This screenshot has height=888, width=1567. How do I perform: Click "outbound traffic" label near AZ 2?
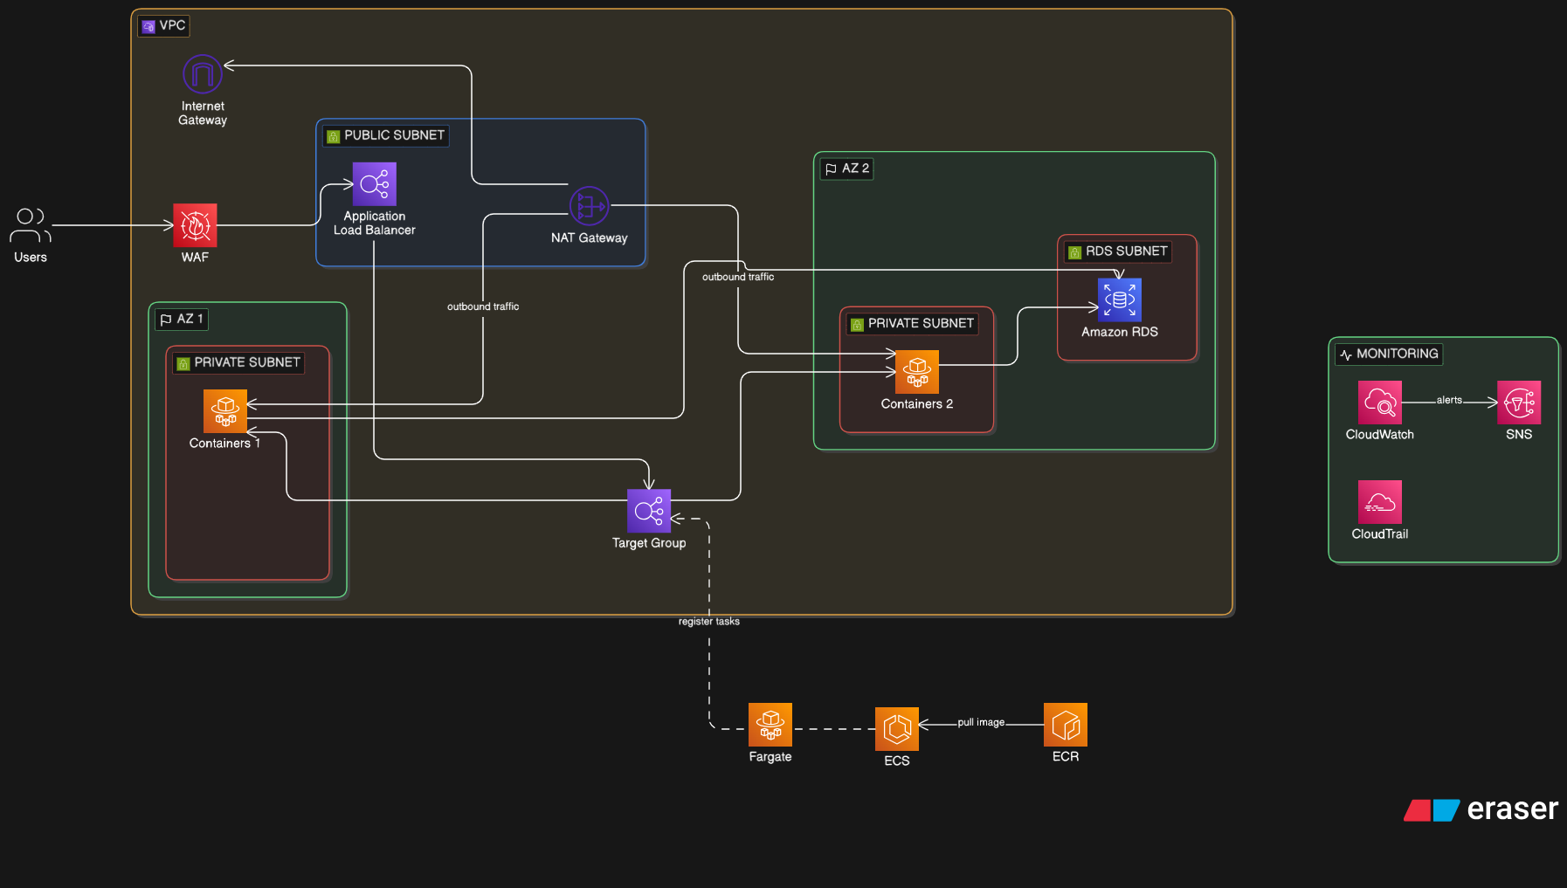click(x=738, y=277)
